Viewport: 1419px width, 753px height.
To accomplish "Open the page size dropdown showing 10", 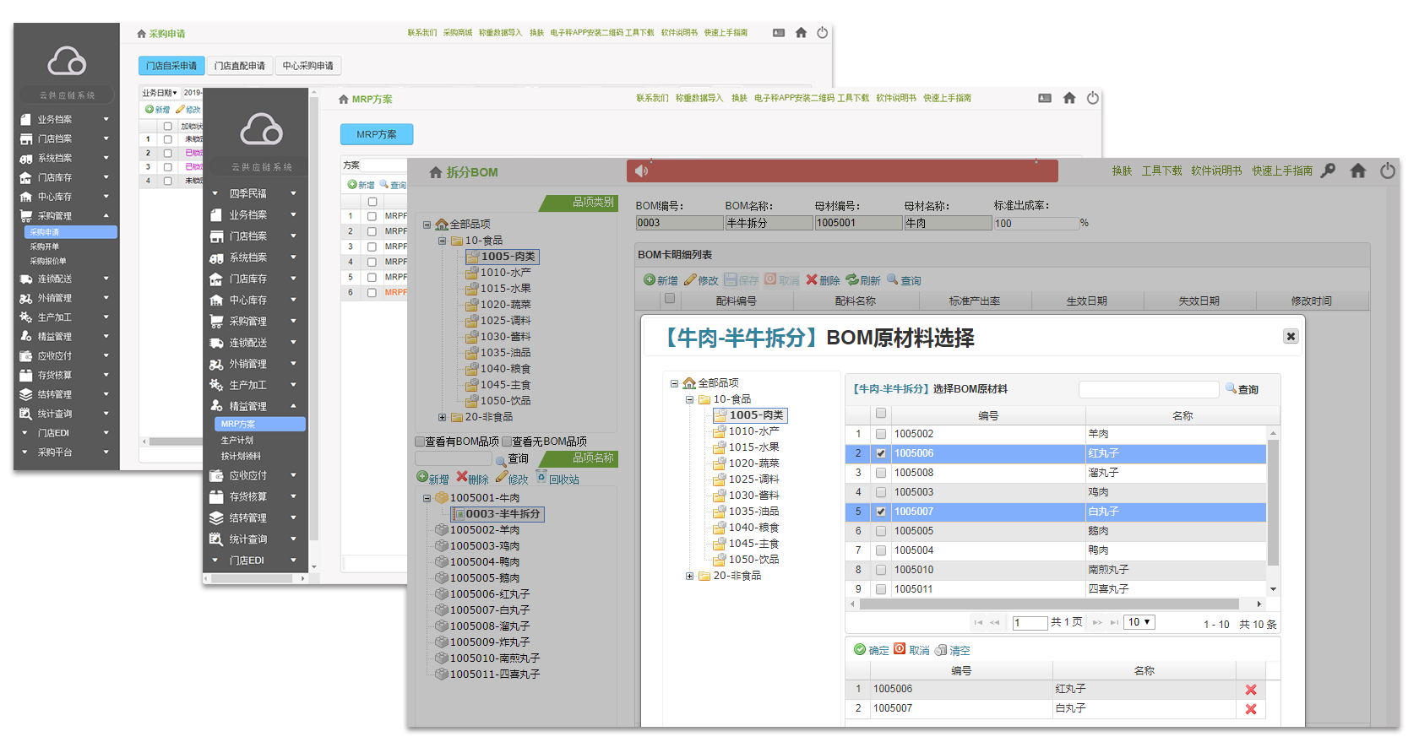I will 1139,622.
